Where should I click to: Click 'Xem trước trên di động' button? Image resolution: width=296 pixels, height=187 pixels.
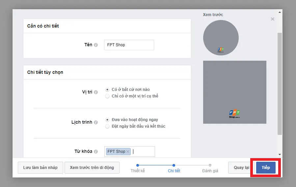tap(92, 168)
